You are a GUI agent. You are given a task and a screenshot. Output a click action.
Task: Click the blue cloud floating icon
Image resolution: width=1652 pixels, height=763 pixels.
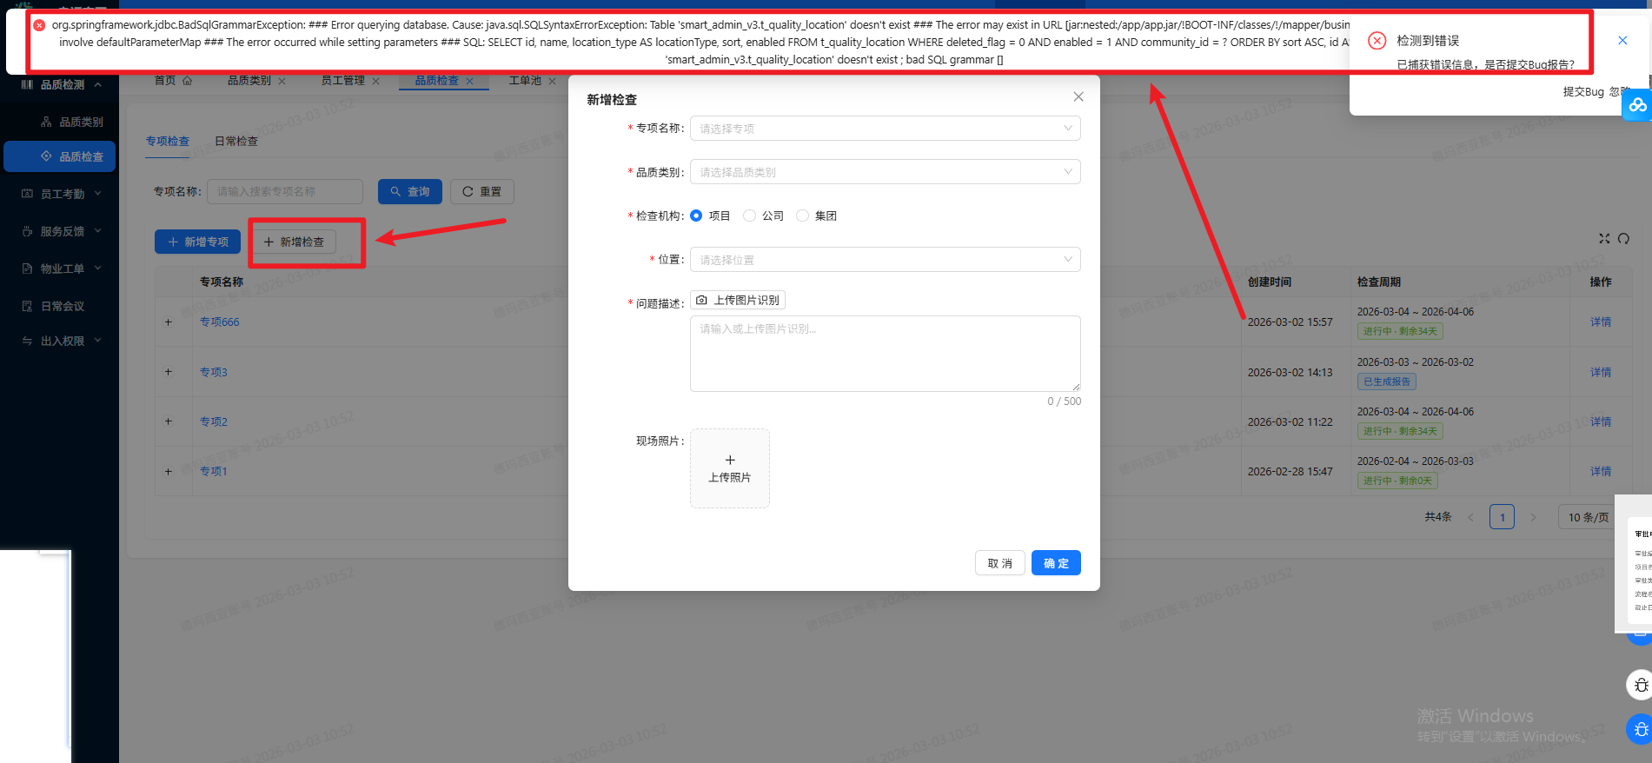1637,105
